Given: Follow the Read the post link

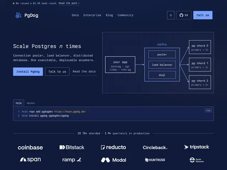Looking at the screenshot, I should pyautogui.click(x=69, y=3).
